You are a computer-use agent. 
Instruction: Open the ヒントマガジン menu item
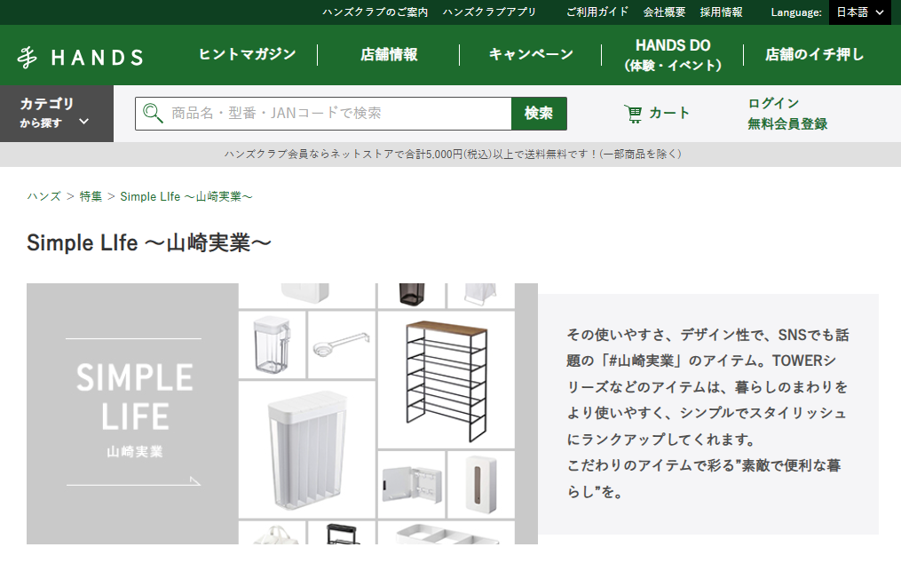[247, 54]
